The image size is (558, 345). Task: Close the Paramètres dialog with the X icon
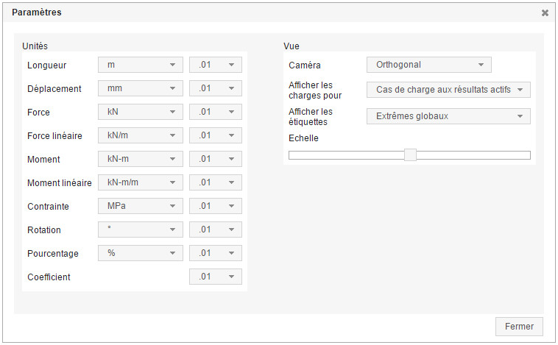(545, 13)
